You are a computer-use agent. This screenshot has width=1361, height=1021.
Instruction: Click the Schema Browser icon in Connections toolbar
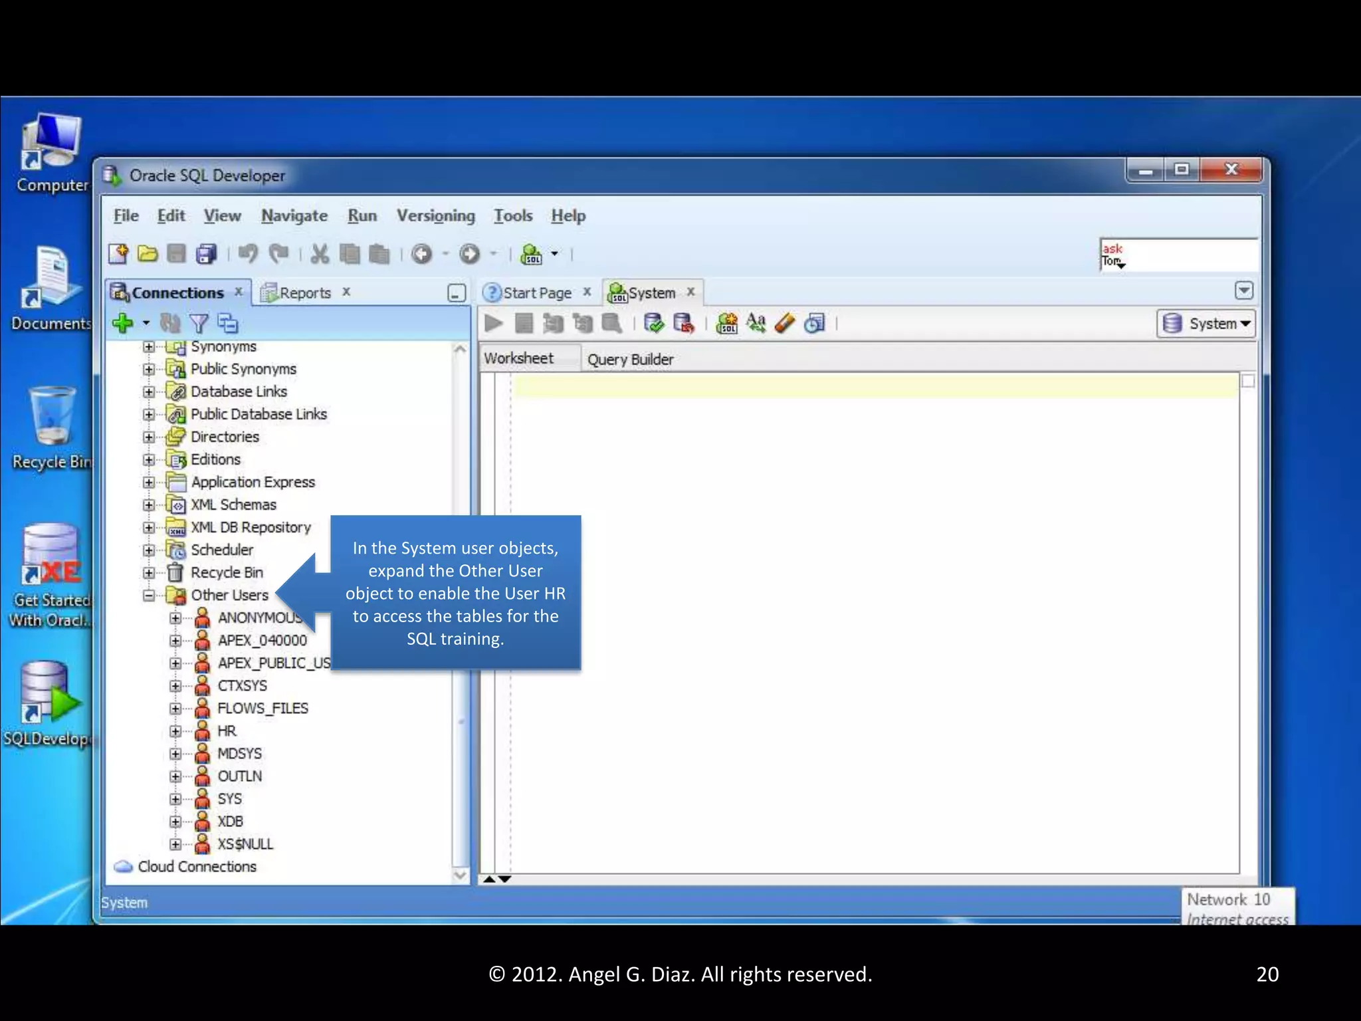(x=228, y=323)
